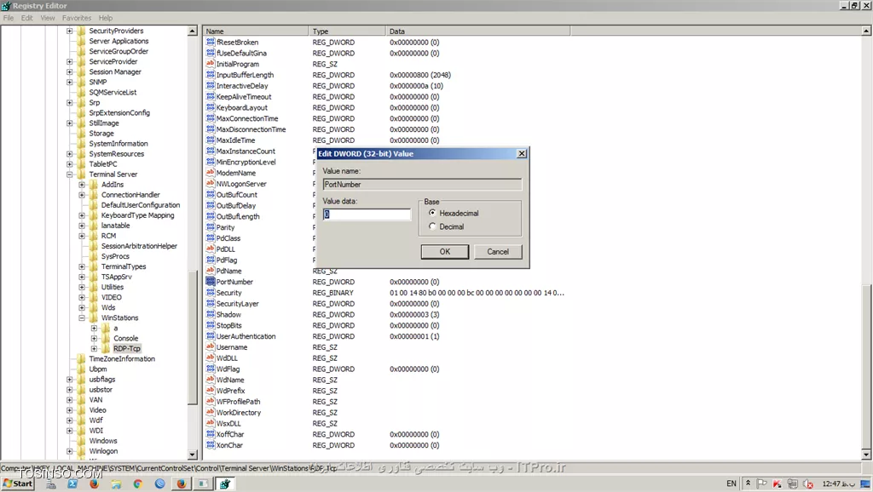The width and height of the screenshot is (873, 492).
Task: Expand the Session Manager key
Action: (x=70, y=72)
